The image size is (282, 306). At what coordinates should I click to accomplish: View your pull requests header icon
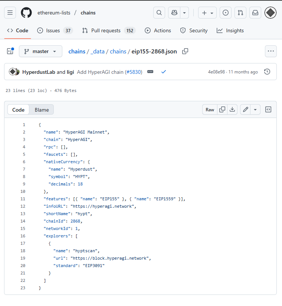coord(240,13)
